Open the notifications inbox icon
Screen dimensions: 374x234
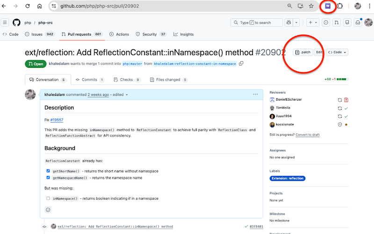[x=358, y=22]
